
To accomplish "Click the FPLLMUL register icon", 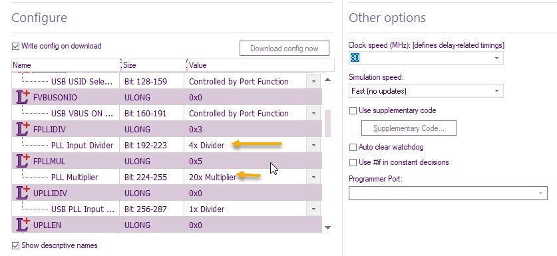I will [23, 161].
